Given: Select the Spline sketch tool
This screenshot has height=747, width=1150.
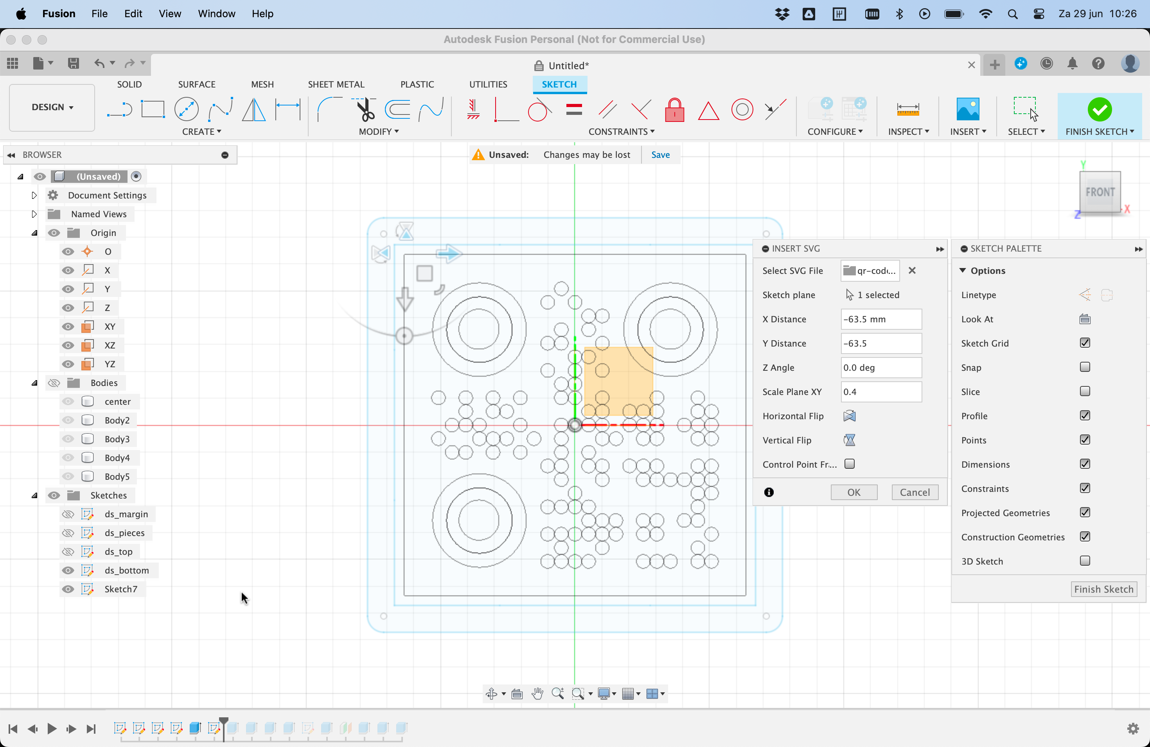Looking at the screenshot, I should 220,109.
